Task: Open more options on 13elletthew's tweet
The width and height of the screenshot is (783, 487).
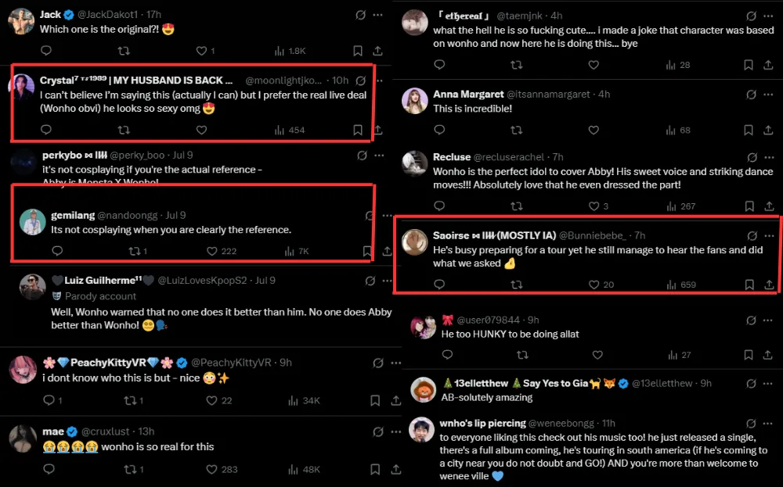Action: click(x=769, y=384)
